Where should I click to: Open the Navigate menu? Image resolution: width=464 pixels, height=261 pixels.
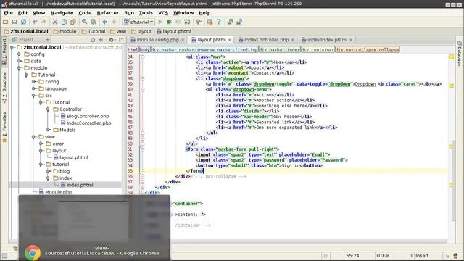[62, 13]
